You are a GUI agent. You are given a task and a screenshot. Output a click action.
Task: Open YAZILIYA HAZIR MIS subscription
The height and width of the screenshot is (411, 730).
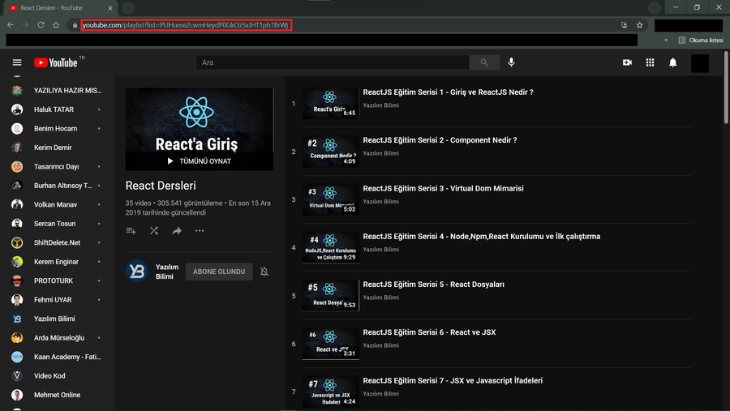click(x=57, y=90)
